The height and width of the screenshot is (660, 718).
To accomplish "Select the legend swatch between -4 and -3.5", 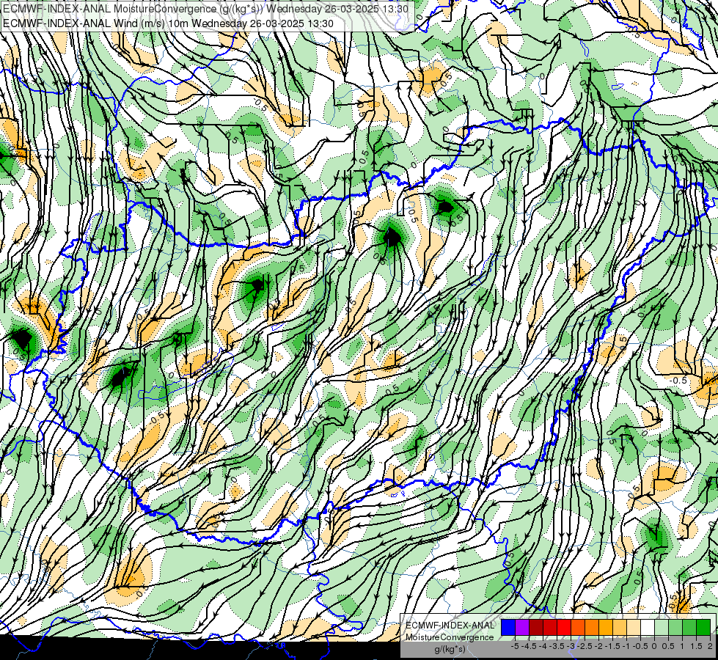I will tap(550, 628).
